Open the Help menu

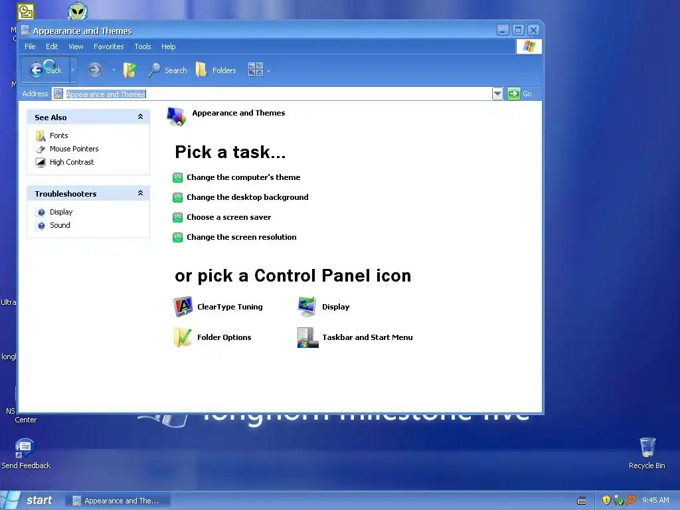(168, 46)
